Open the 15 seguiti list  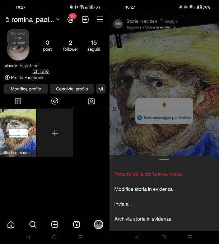pos(94,46)
